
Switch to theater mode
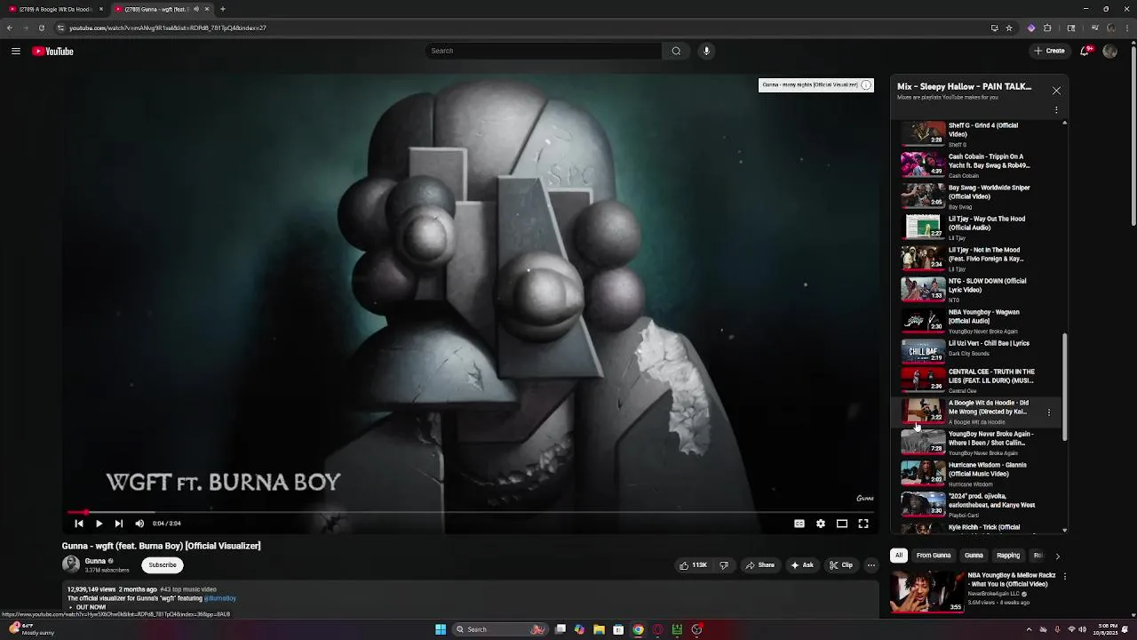click(x=842, y=524)
